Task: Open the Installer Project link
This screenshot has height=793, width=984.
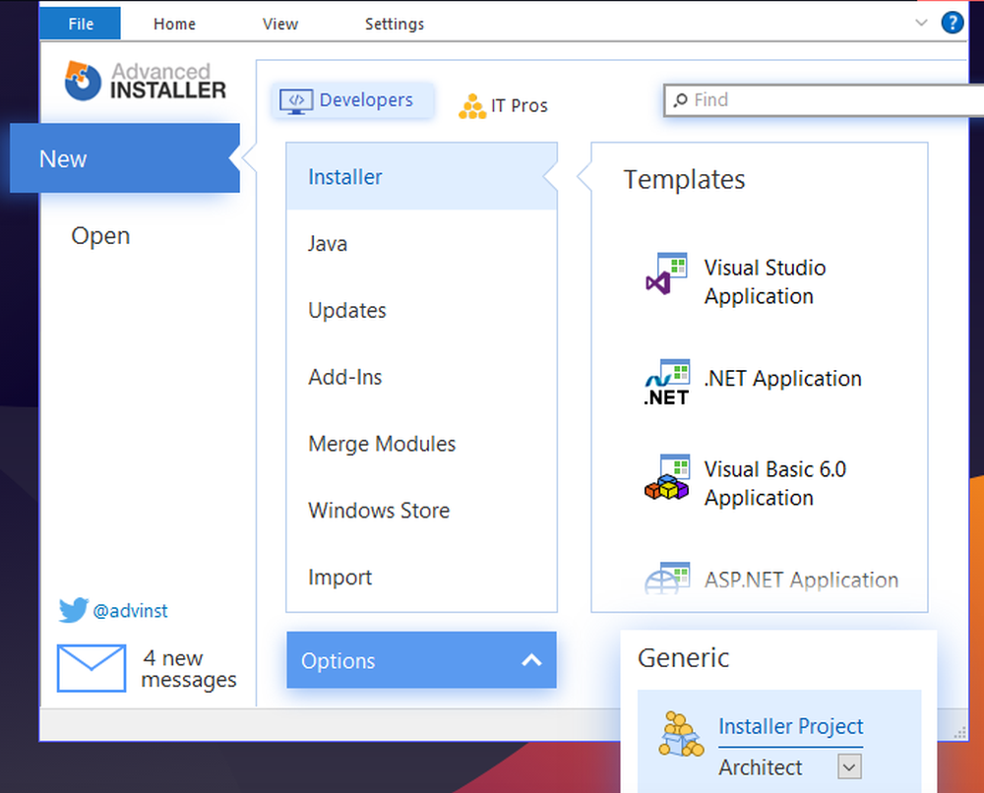Action: 791,726
